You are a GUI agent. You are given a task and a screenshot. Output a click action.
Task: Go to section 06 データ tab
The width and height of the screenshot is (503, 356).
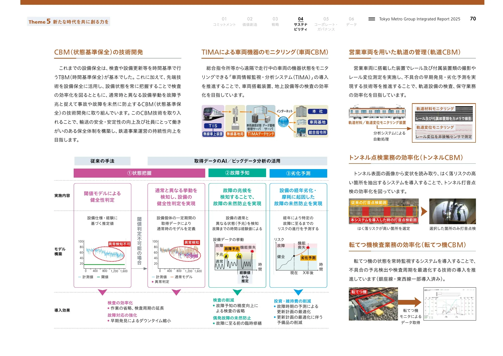click(x=351, y=22)
